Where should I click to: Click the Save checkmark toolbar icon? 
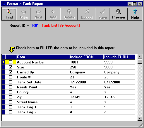click(x=103, y=14)
